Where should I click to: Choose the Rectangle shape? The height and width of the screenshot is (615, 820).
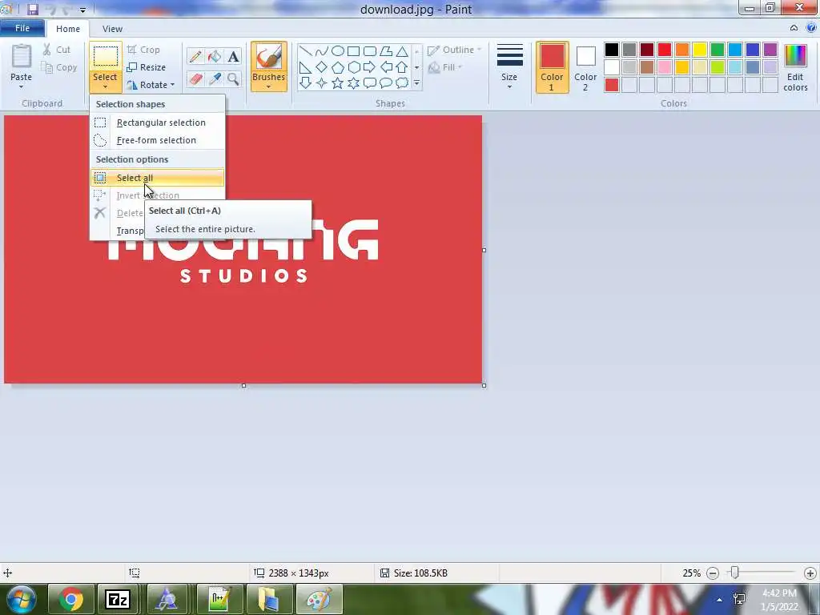353,50
